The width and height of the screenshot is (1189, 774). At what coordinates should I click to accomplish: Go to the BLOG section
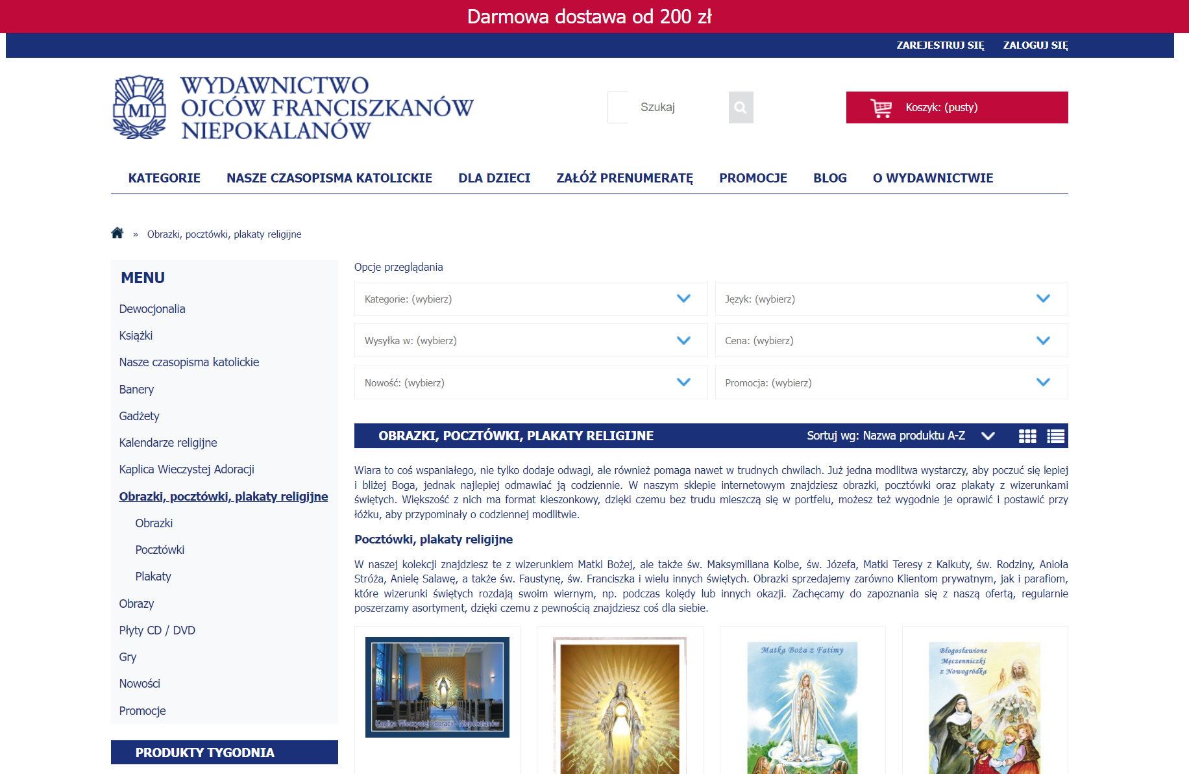click(829, 177)
